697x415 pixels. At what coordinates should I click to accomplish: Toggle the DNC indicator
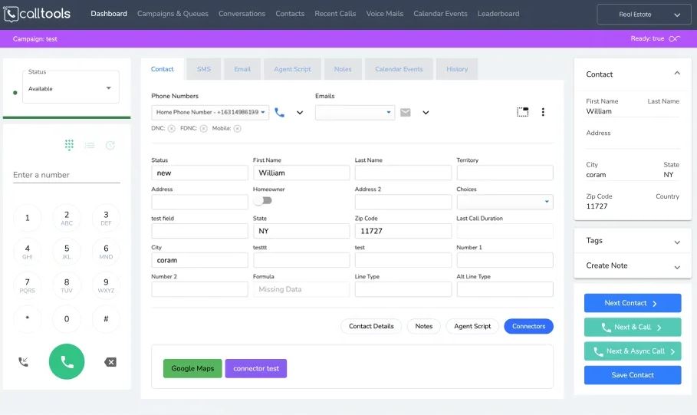172,129
